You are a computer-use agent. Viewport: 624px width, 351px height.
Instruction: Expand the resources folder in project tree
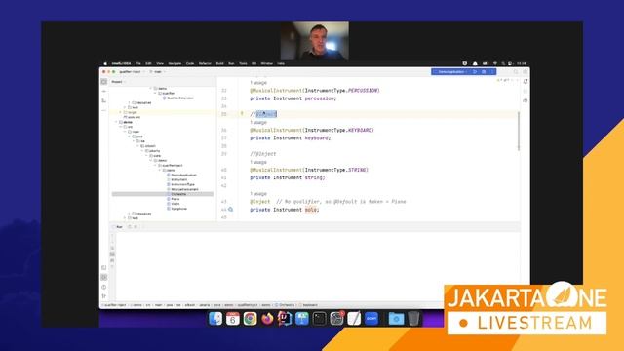click(130, 214)
